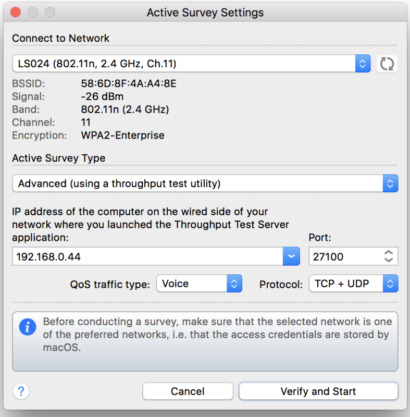410x417 pixels.
Task: Click the info icon in the notice box
Action: point(27,327)
